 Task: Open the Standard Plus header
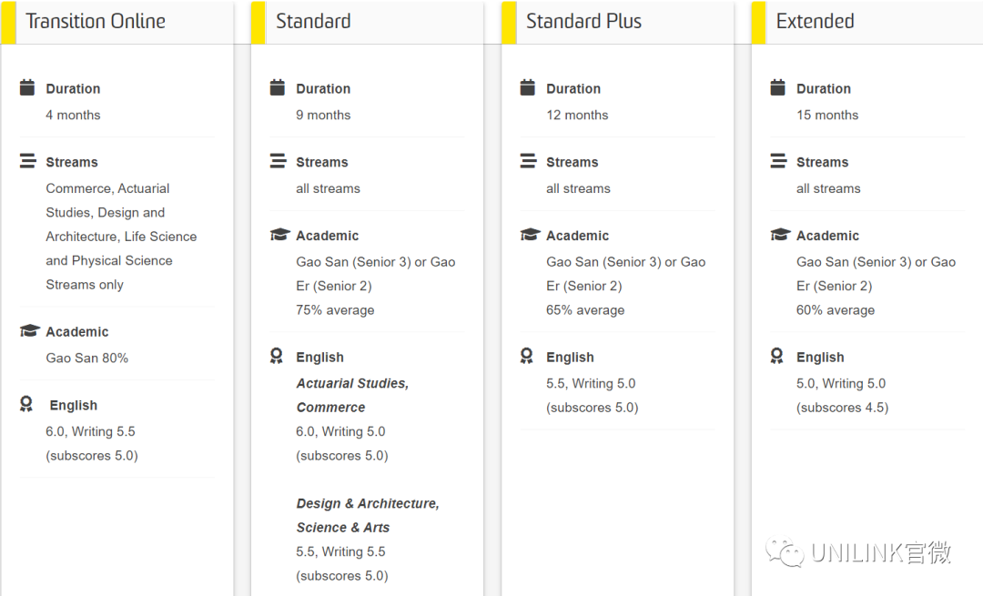click(583, 21)
